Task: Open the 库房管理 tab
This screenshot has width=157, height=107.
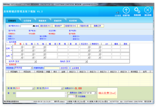Action: [x=73, y=21]
